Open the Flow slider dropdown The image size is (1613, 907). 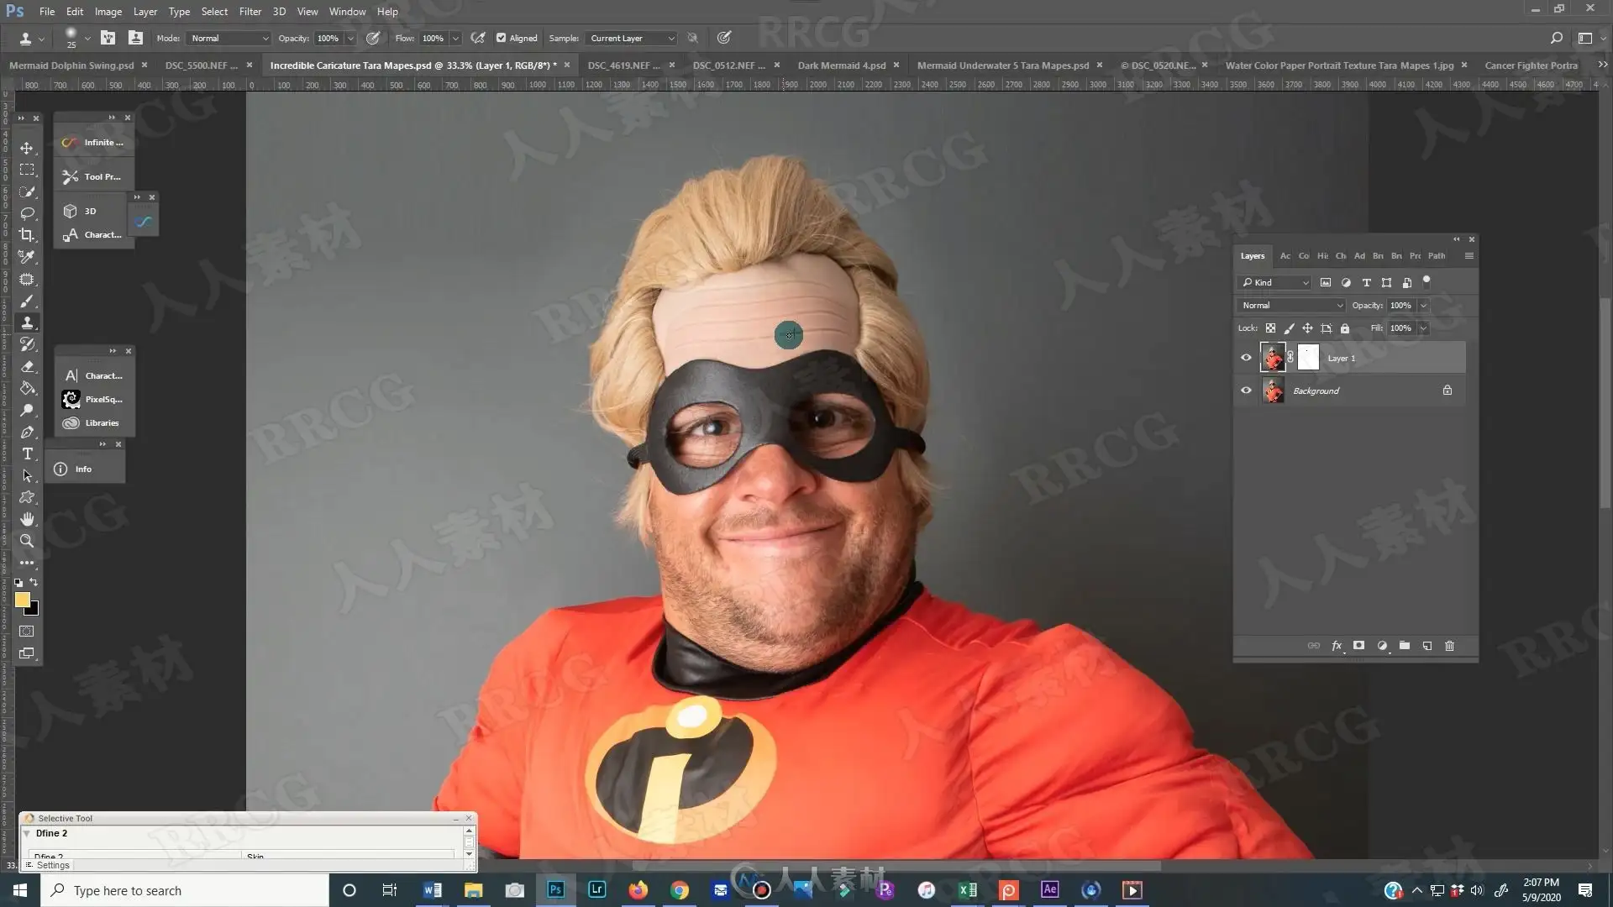[x=455, y=38]
